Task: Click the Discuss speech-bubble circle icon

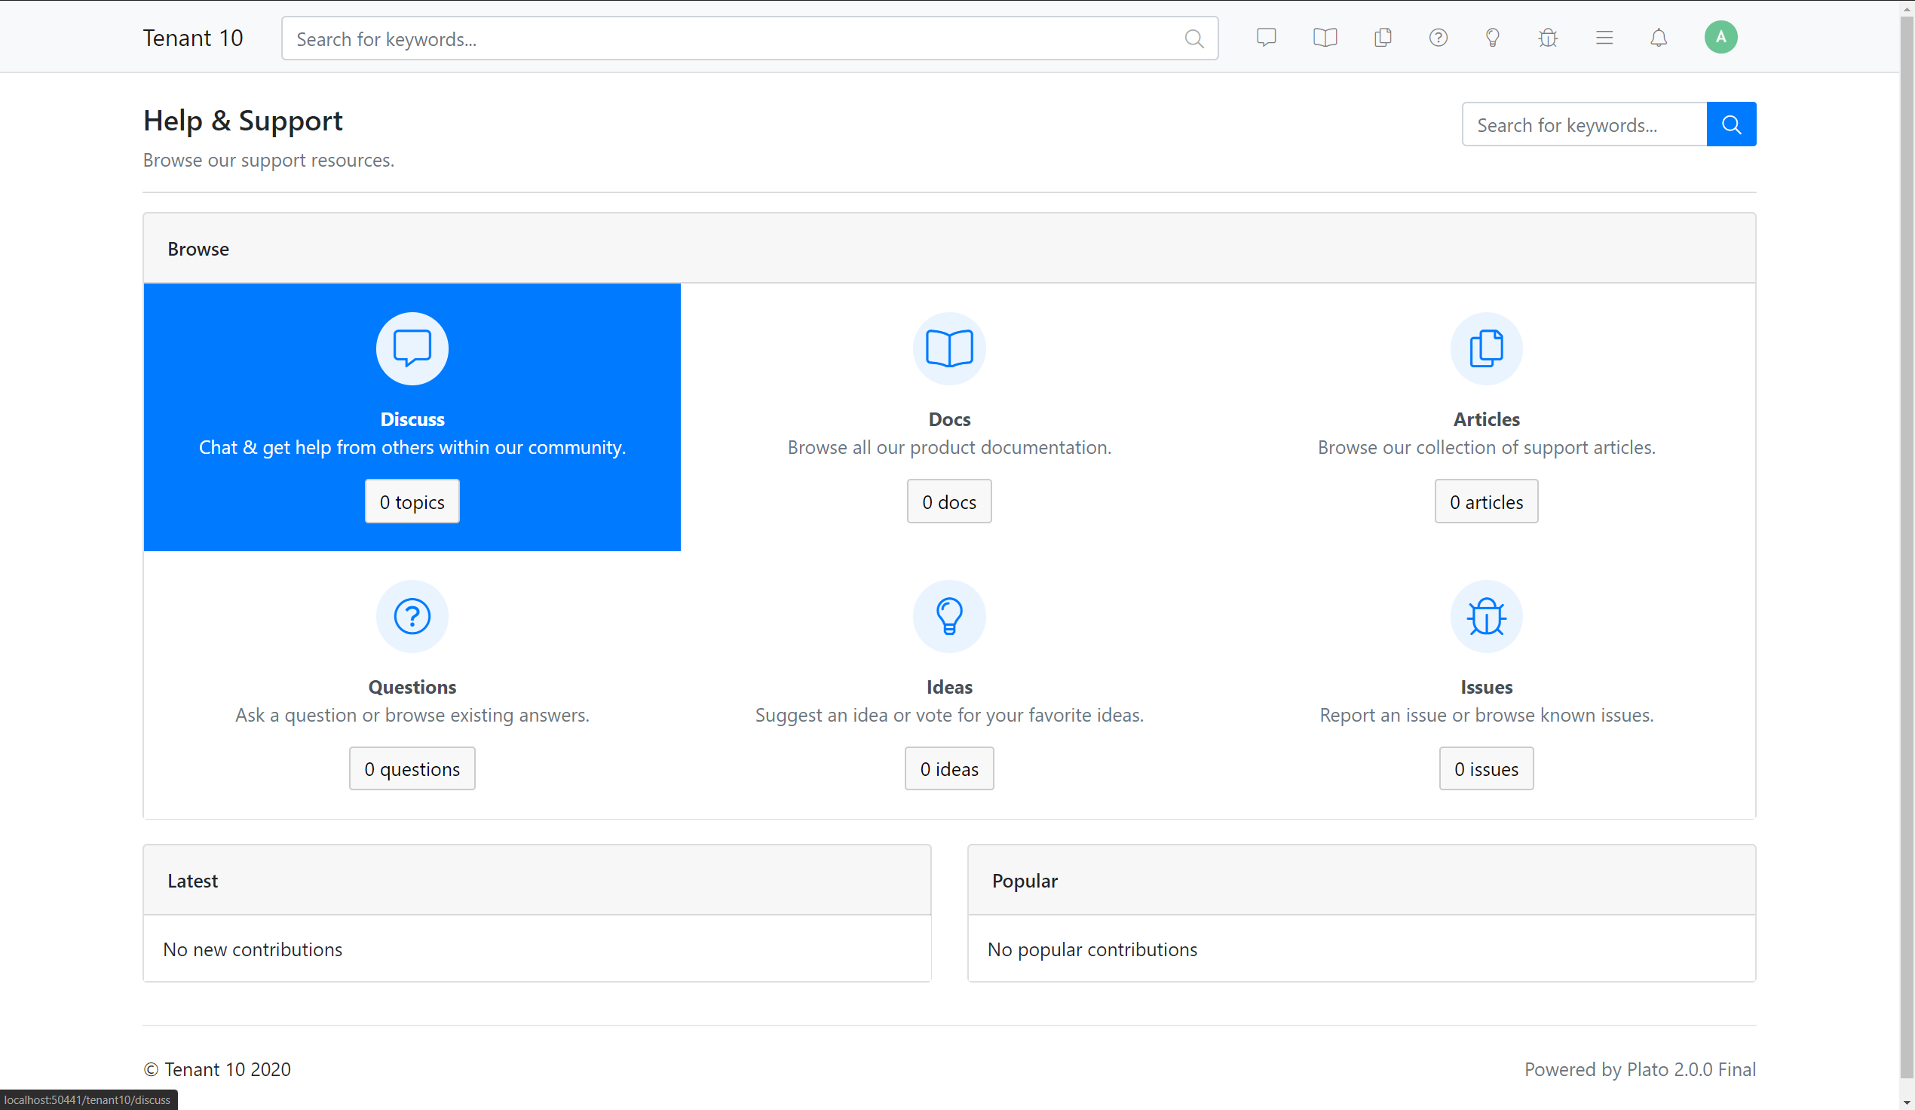Action: (412, 349)
